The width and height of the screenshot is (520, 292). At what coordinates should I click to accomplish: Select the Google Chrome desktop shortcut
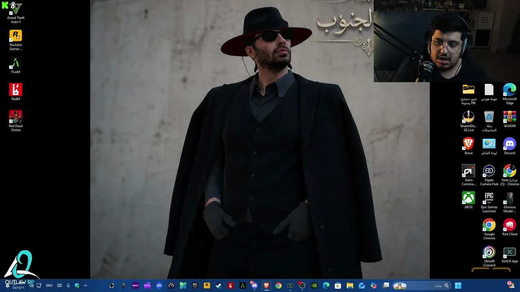point(489,230)
